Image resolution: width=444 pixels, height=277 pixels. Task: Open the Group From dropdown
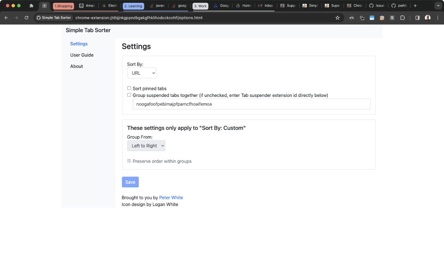tap(146, 145)
